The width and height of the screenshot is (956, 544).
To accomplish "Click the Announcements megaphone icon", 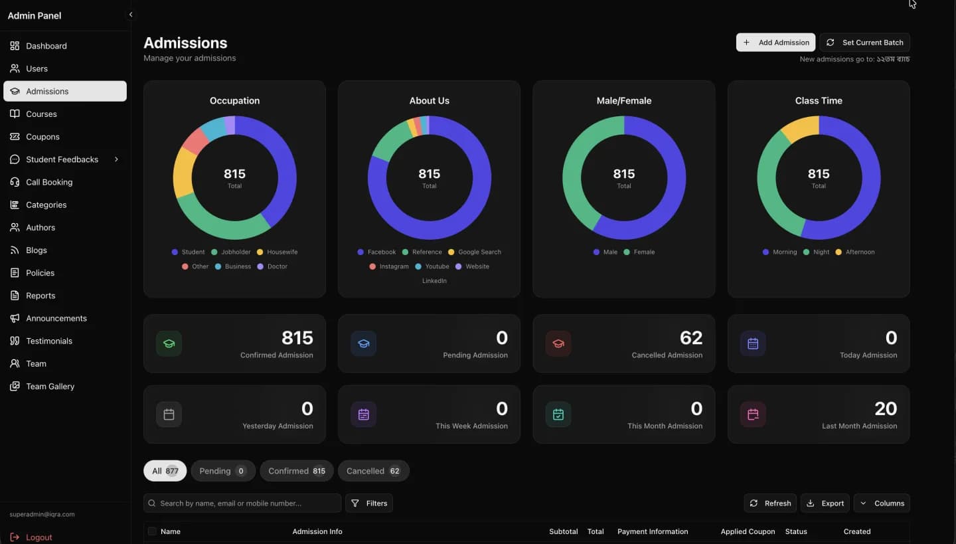I will [15, 318].
